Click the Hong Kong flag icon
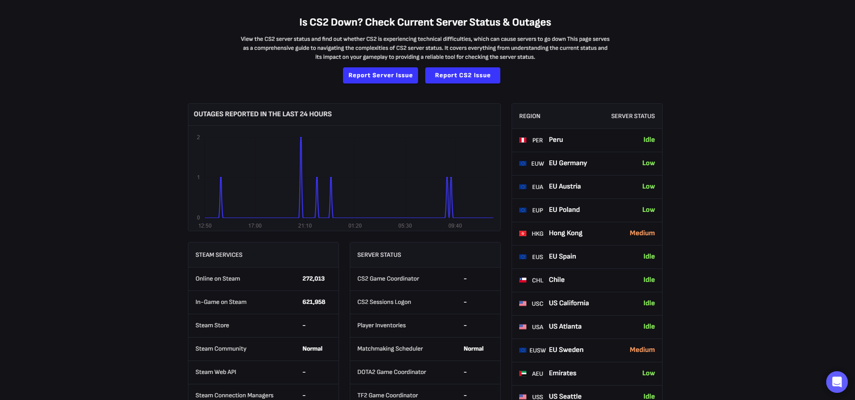The width and height of the screenshot is (855, 400). click(523, 233)
